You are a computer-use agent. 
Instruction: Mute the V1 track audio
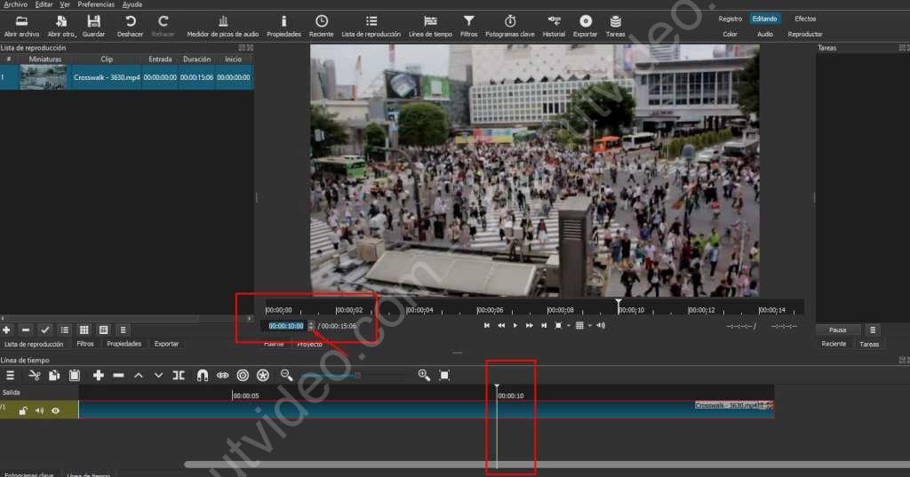[39, 410]
